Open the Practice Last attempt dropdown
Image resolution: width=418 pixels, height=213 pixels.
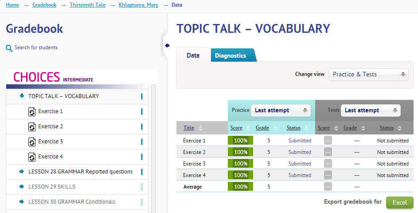point(281,110)
